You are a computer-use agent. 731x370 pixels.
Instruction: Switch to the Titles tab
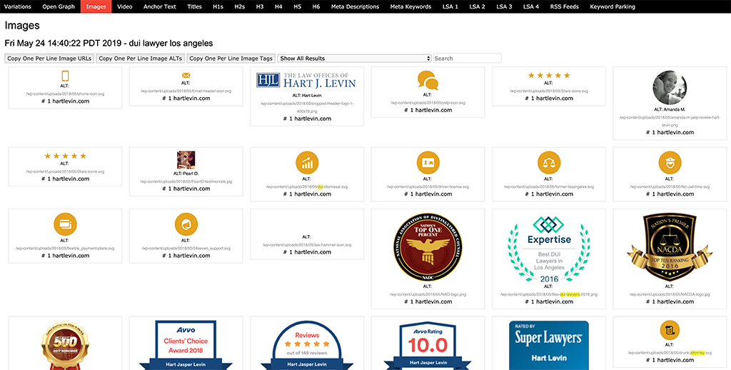coord(194,6)
